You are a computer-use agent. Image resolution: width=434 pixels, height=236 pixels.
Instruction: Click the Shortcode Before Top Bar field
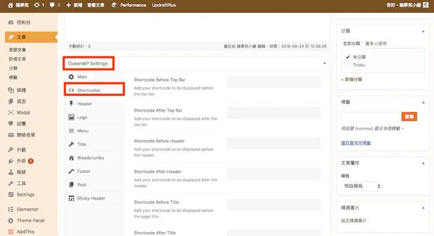point(274,82)
